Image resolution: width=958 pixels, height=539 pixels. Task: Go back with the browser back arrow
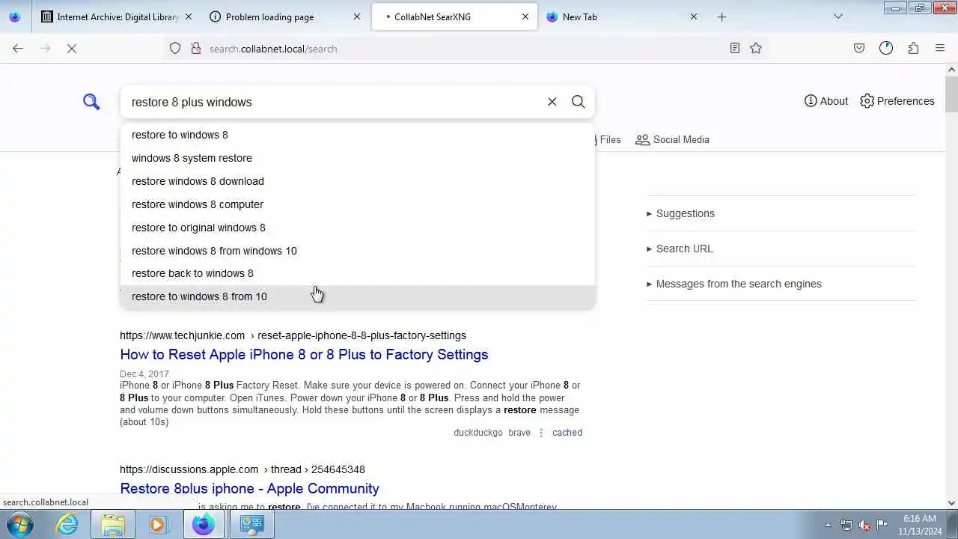coord(18,49)
